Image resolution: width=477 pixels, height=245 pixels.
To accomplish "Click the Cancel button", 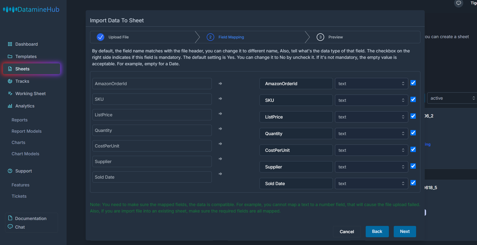I will [x=347, y=232].
